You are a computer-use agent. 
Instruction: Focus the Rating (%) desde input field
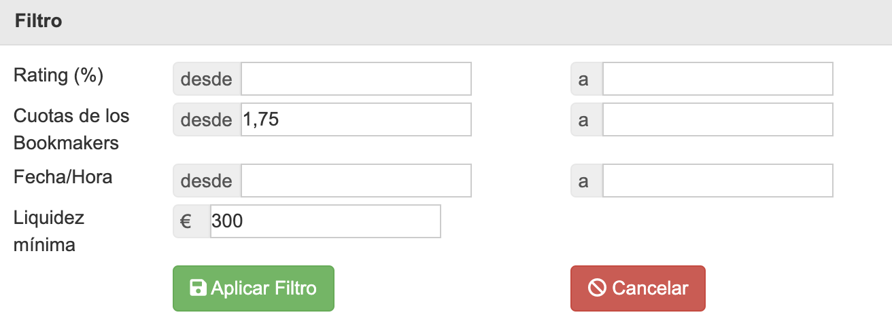pos(356,79)
